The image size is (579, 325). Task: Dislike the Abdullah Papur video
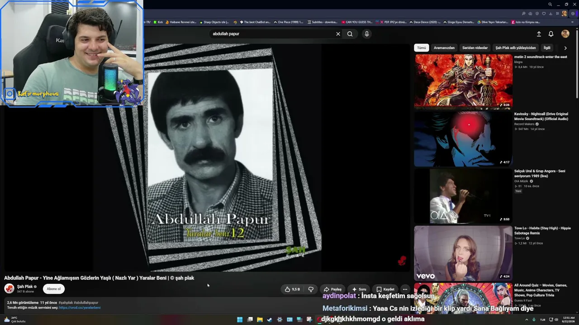point(311,289)
